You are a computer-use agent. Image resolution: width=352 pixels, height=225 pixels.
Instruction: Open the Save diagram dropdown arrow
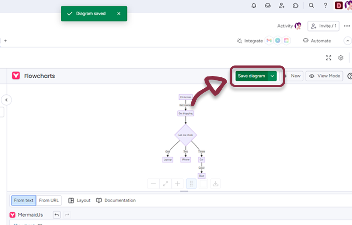(272, 76)
